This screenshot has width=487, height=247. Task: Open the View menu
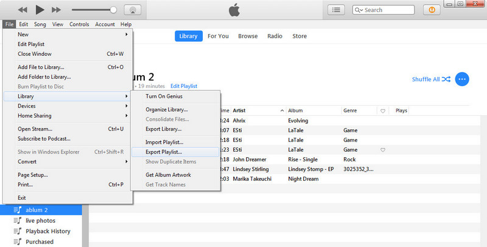(x=57, y=24)
